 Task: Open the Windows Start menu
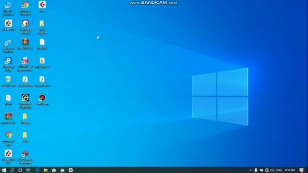click(4, 170)
